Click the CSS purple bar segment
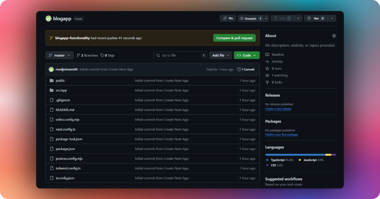 pyautogui.click(x=334, y=155)
